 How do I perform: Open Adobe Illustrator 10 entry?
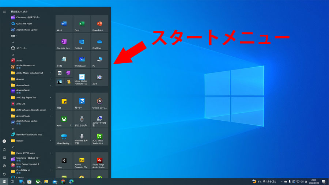pyautogui.click(x=31, y=67)
